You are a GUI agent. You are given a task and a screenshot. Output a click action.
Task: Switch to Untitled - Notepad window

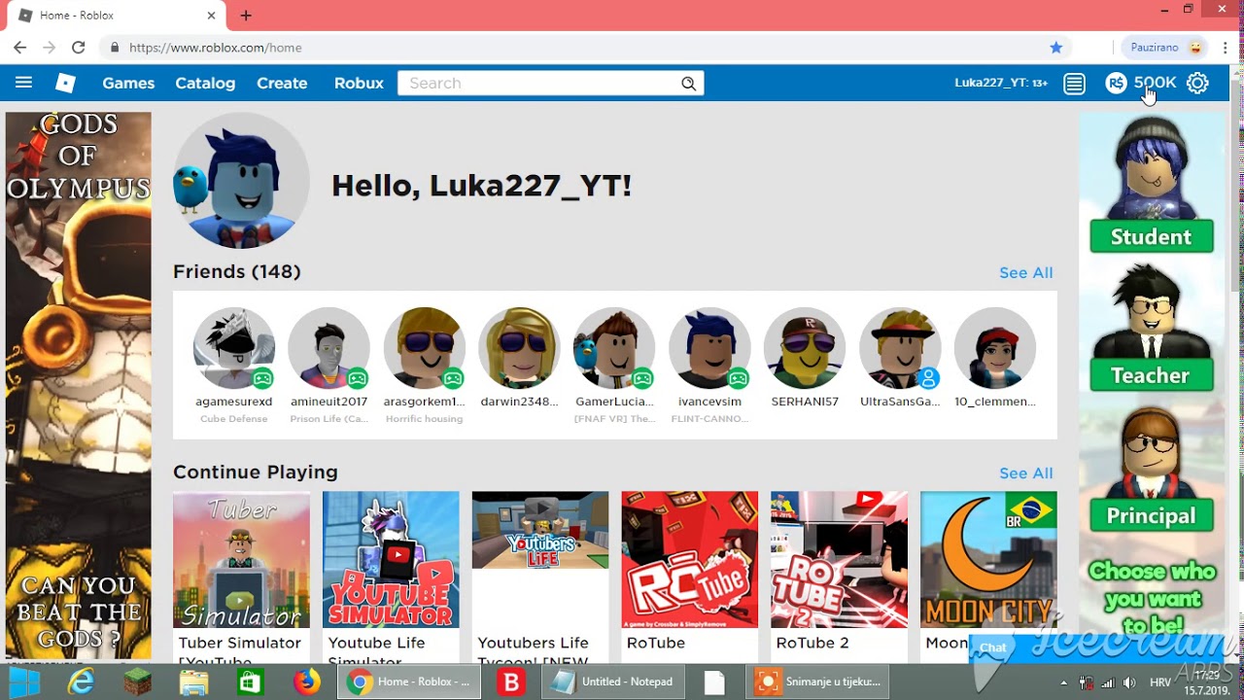pos(614,682)
